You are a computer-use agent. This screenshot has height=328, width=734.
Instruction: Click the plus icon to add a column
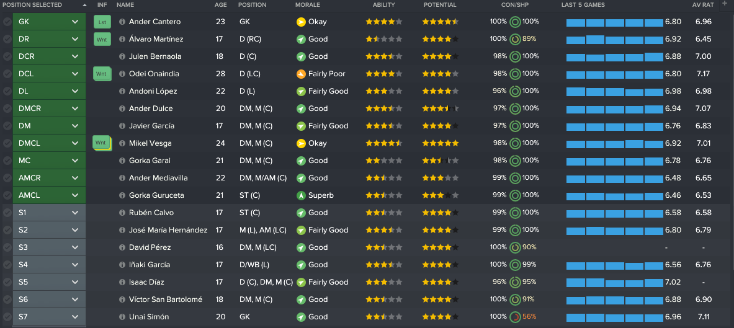[726, 5]
